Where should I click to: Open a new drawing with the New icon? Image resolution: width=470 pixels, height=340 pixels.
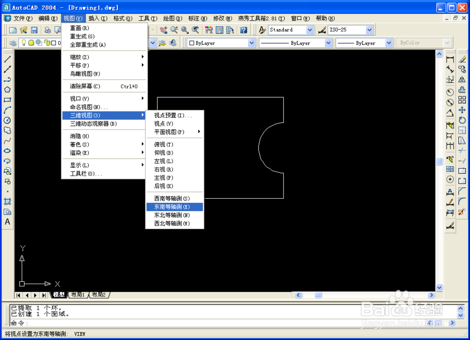[x=13, y=30]
